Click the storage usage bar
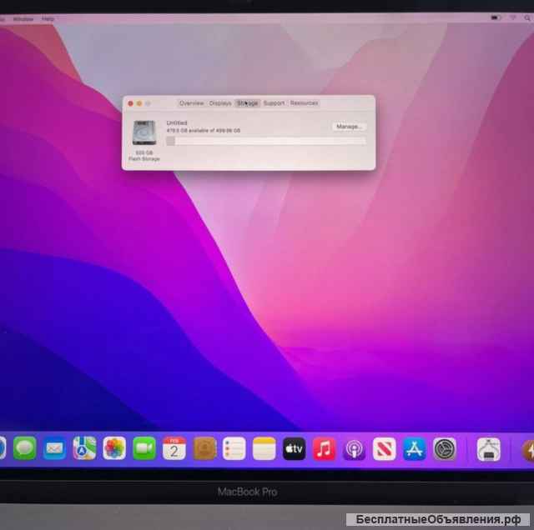This screenshot has width=534, height=530. coord(266,141)
